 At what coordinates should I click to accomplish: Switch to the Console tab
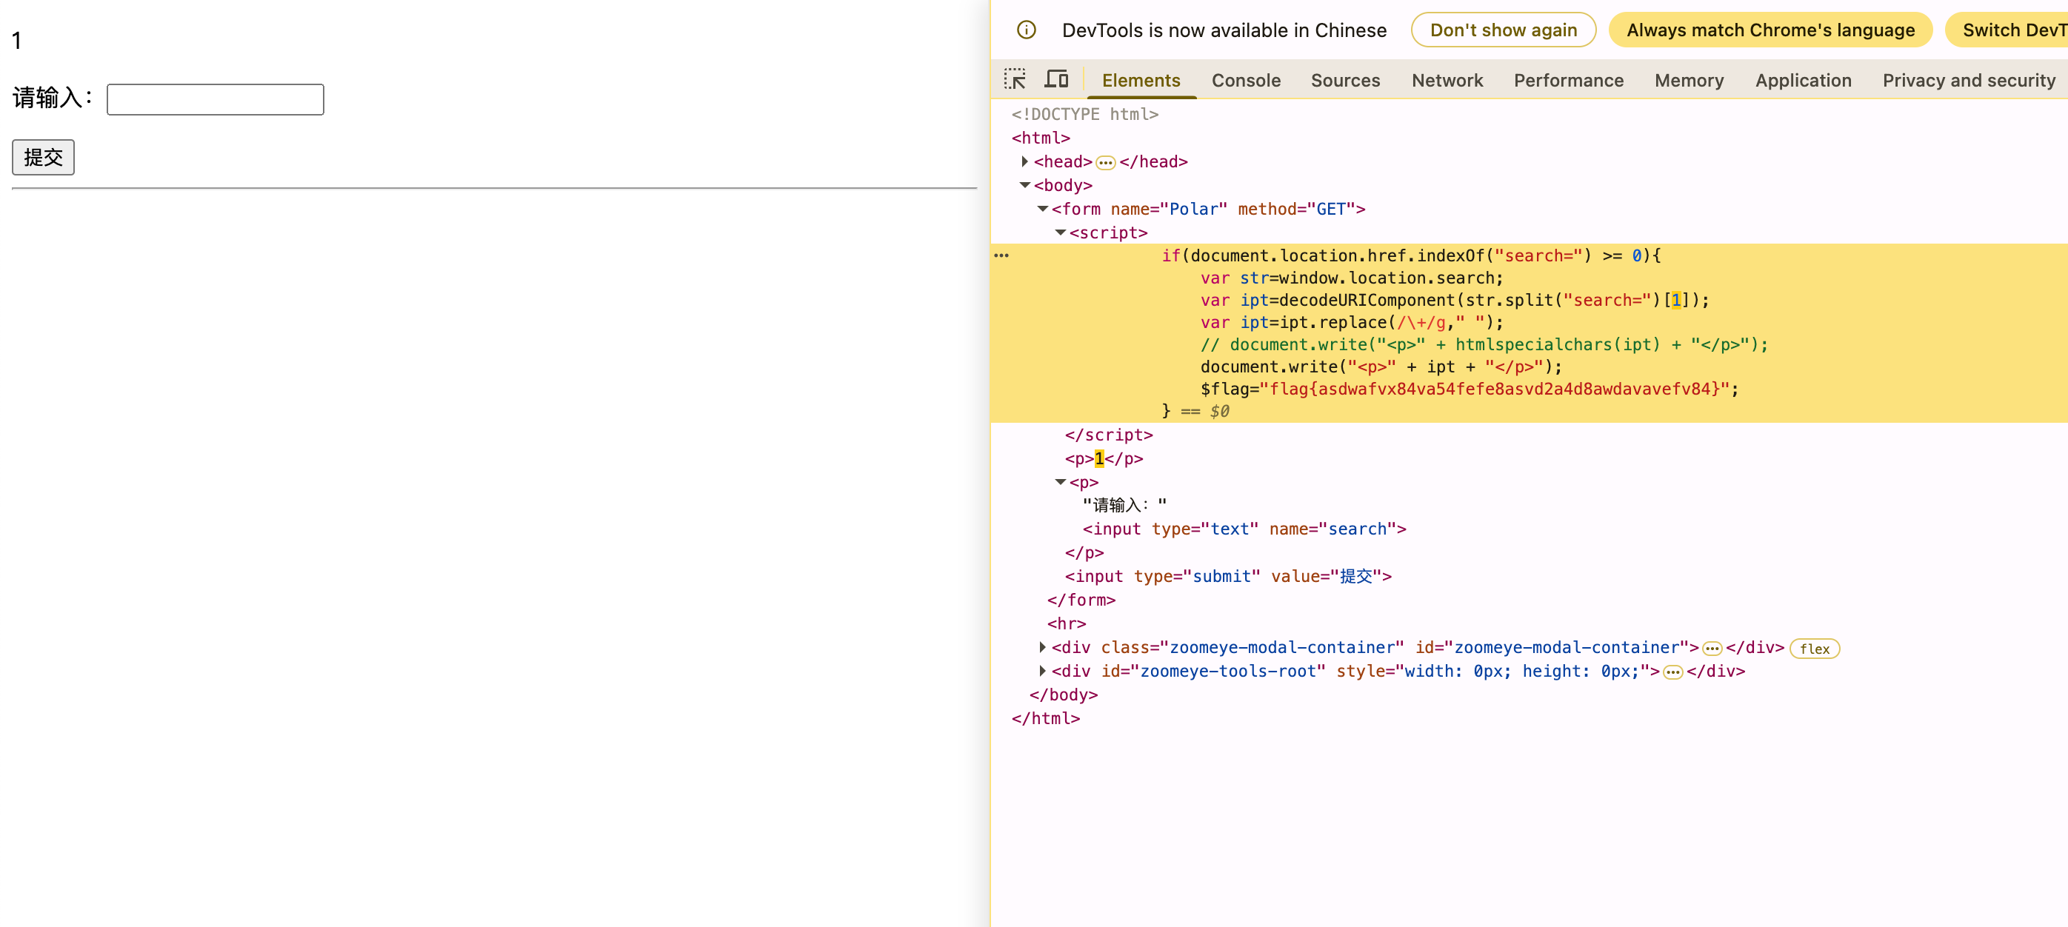pyautogui.click(x=1245, y=80)
